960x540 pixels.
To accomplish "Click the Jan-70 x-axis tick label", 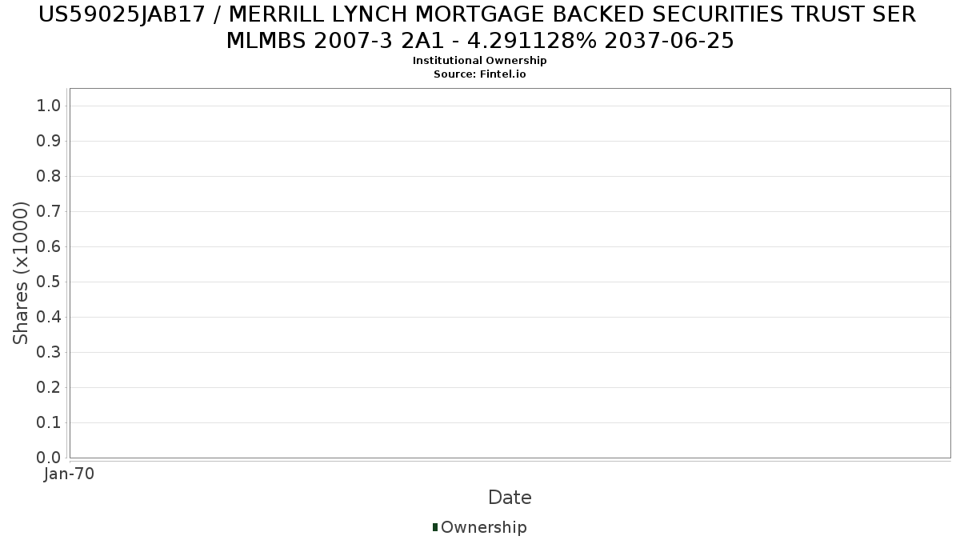I will tap(69, 474).
